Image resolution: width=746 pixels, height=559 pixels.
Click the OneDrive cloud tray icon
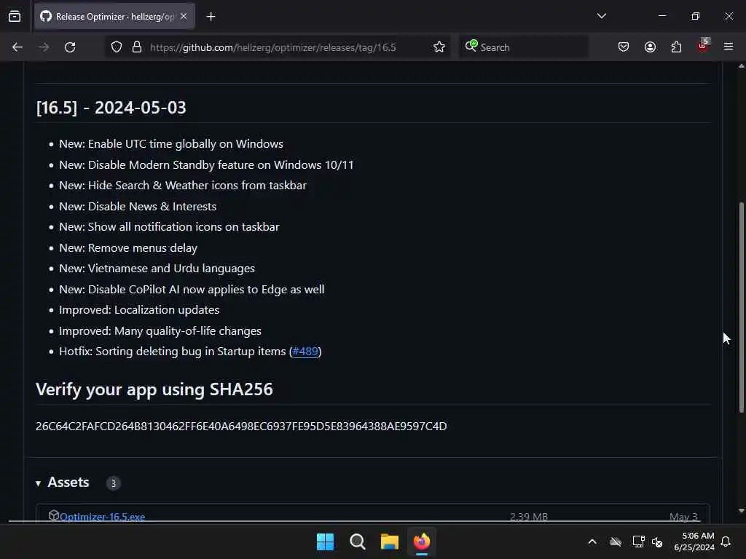[616, 542]
